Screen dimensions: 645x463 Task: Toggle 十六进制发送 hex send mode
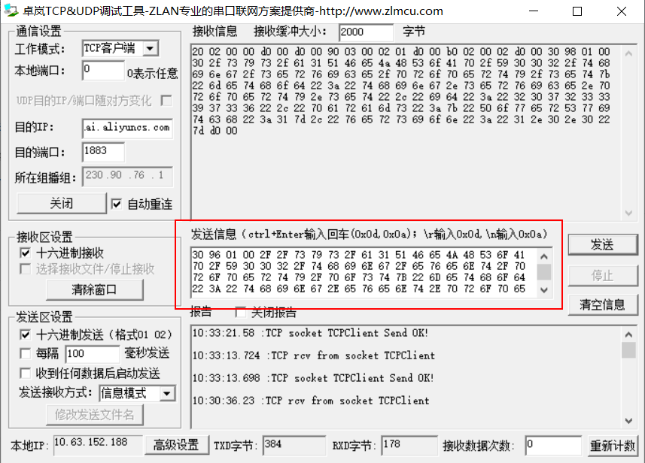coord(27,334)
